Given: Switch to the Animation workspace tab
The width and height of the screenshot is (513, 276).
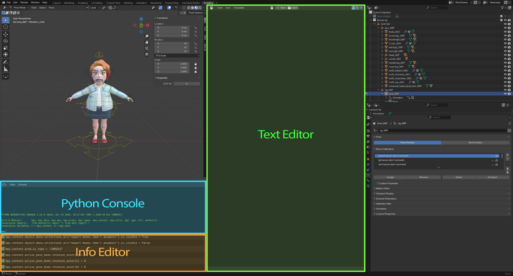Looking at the screenshot, I should coord(141,3).
